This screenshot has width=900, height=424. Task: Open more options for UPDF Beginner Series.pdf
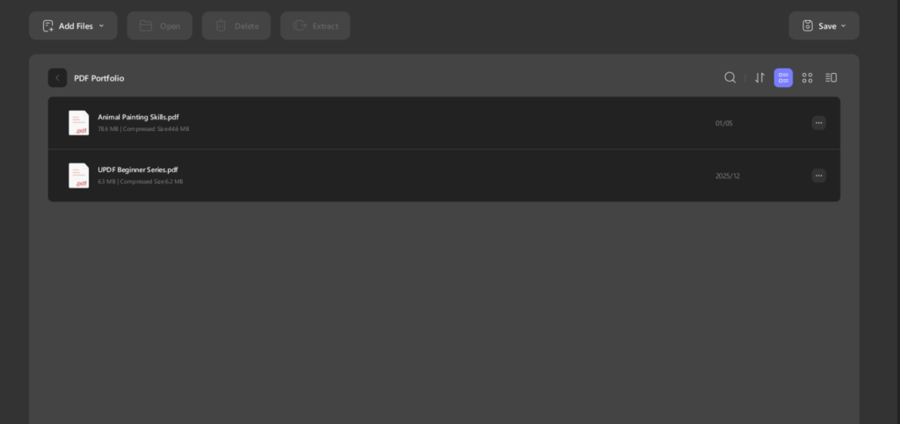[x=818, y=176]
